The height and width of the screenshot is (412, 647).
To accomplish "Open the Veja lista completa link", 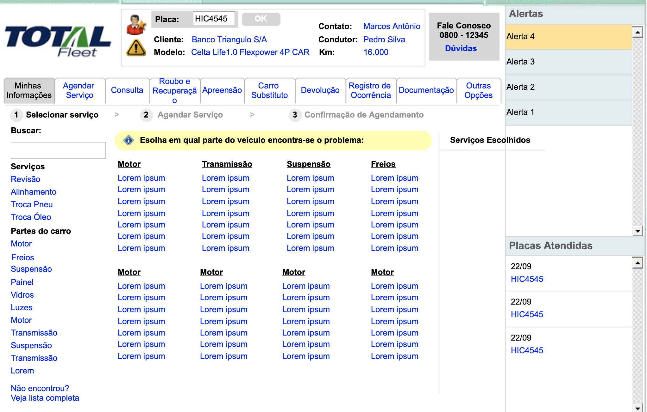I will (45, 398).
